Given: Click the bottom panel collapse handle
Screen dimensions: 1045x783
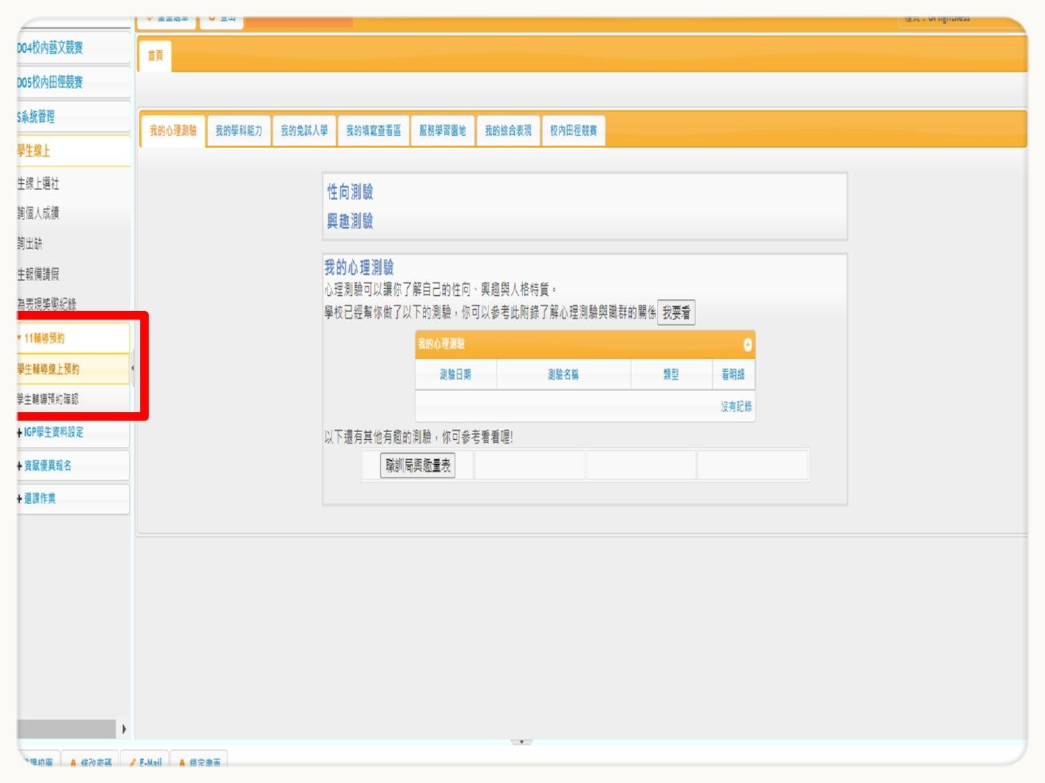Looking at the screenshot, I should coord(521,742).
